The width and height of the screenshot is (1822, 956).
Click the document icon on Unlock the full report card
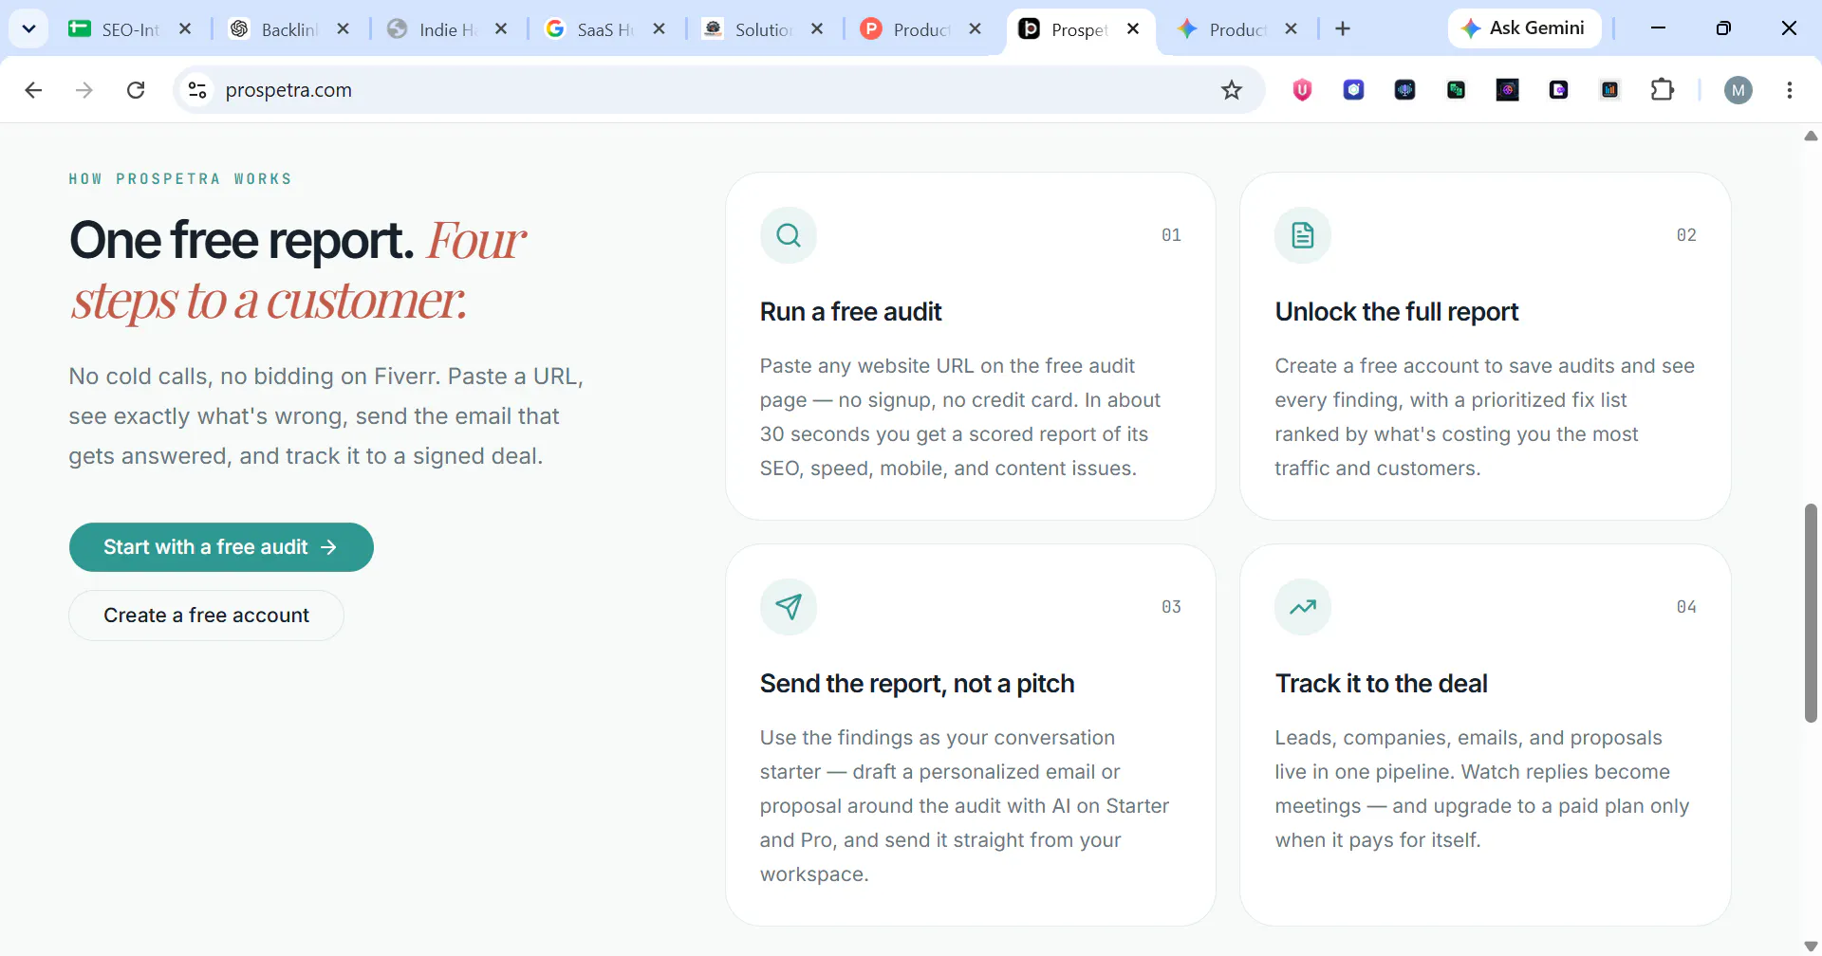point(1303,235)
